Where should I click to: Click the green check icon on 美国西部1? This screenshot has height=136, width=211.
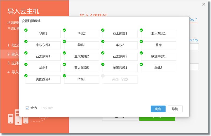(x=26, y=76)
